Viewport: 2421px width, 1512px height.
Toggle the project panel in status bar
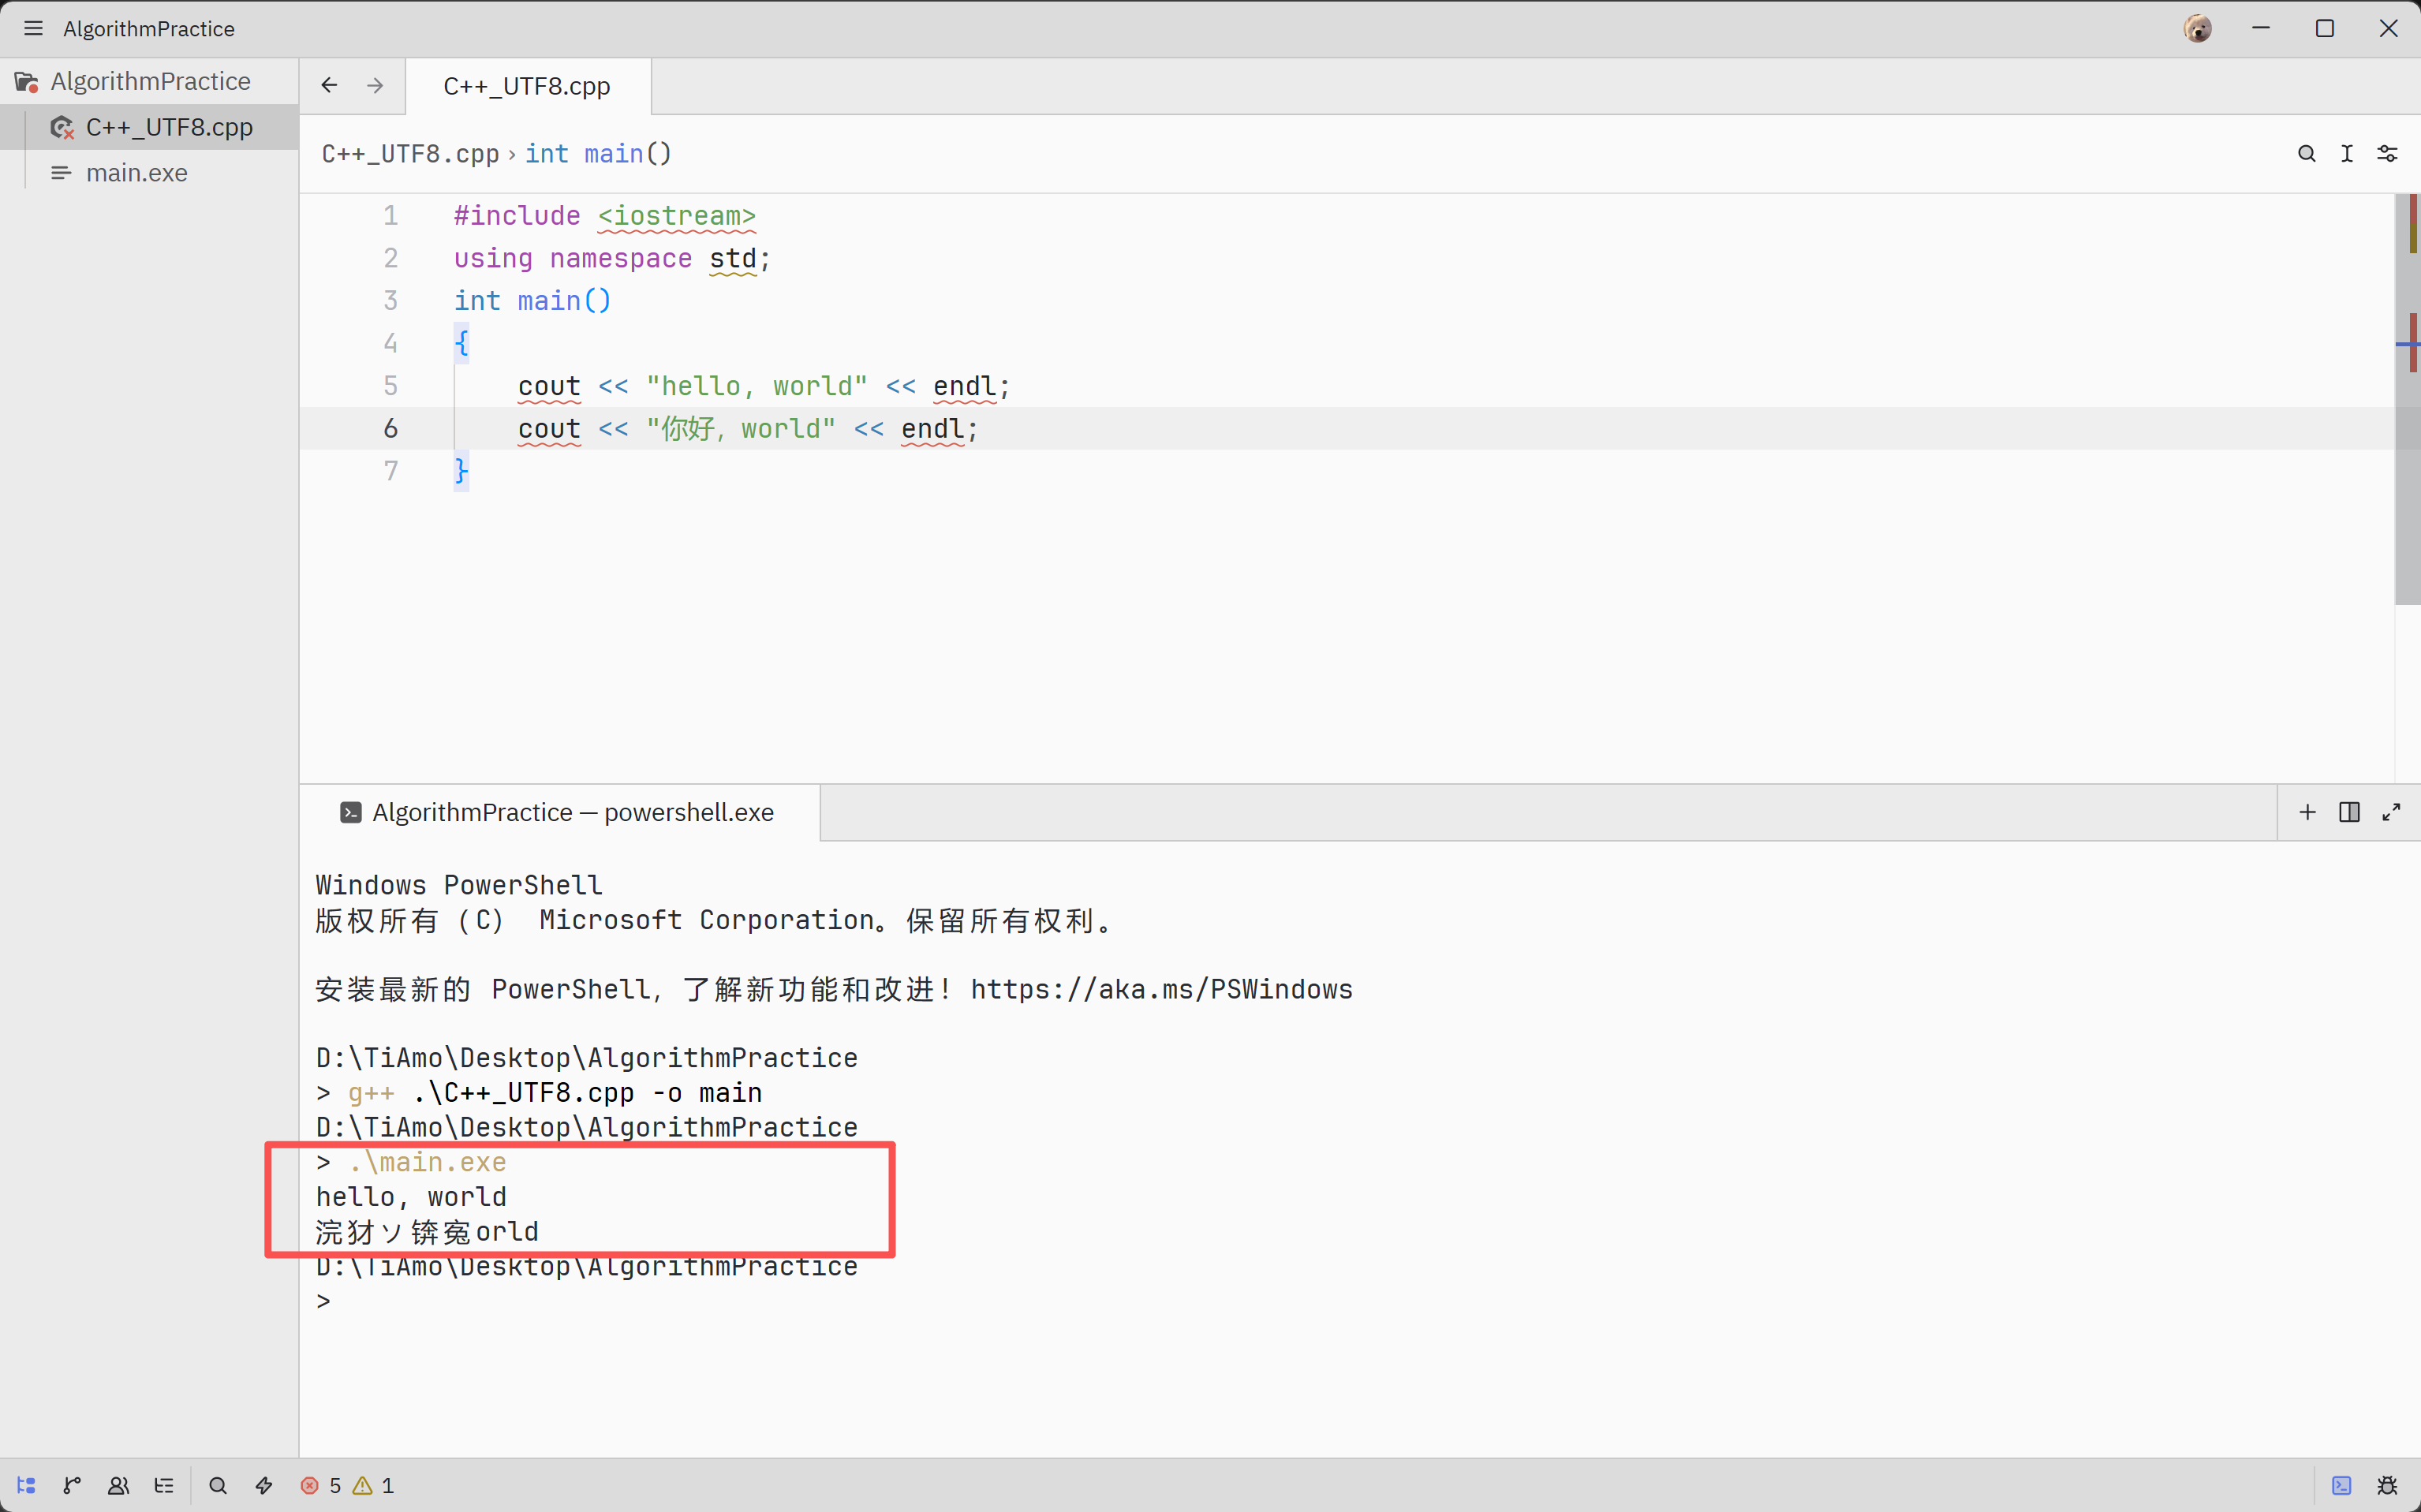click(x=26, y=1485)
